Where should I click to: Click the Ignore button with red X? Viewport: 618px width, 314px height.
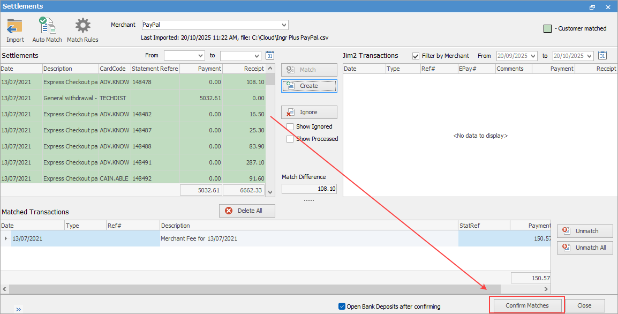(309, 113)
